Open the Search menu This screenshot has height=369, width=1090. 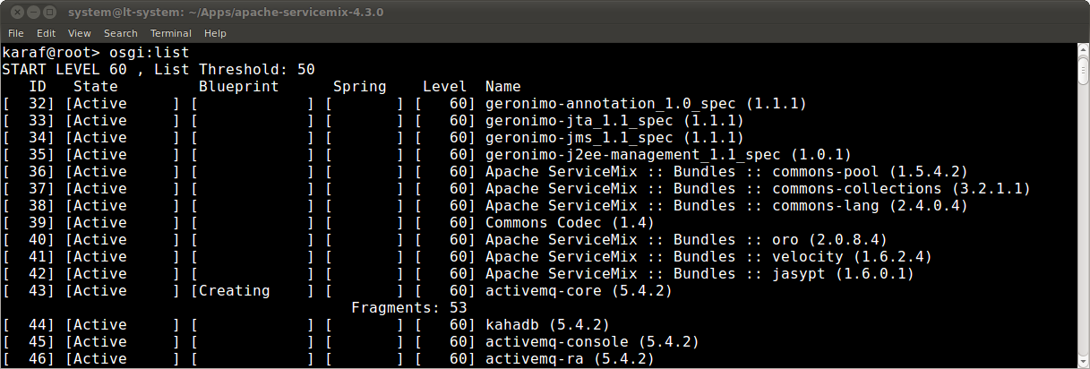point(121,33)
